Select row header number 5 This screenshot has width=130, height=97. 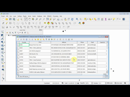18,57
